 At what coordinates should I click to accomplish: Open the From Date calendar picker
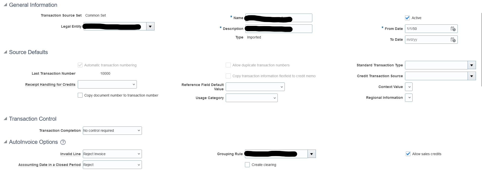click(453, 29)
